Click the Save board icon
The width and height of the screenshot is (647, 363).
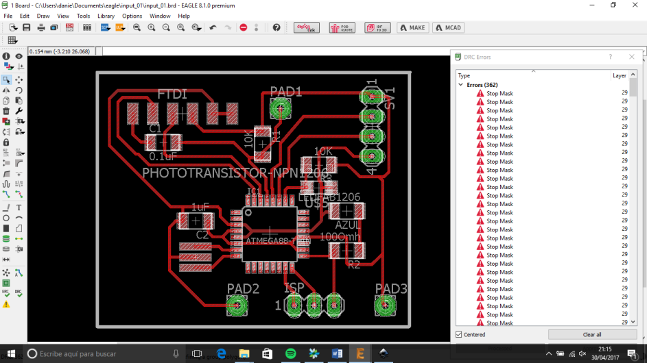point(26,27)
